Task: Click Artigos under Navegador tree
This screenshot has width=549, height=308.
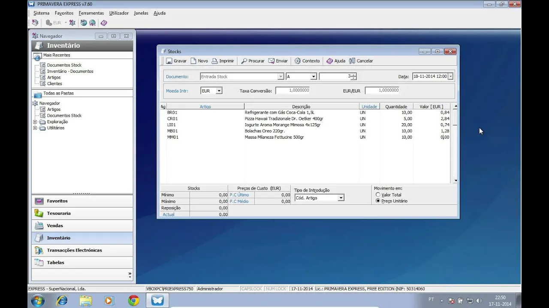Action: point(54,110)
